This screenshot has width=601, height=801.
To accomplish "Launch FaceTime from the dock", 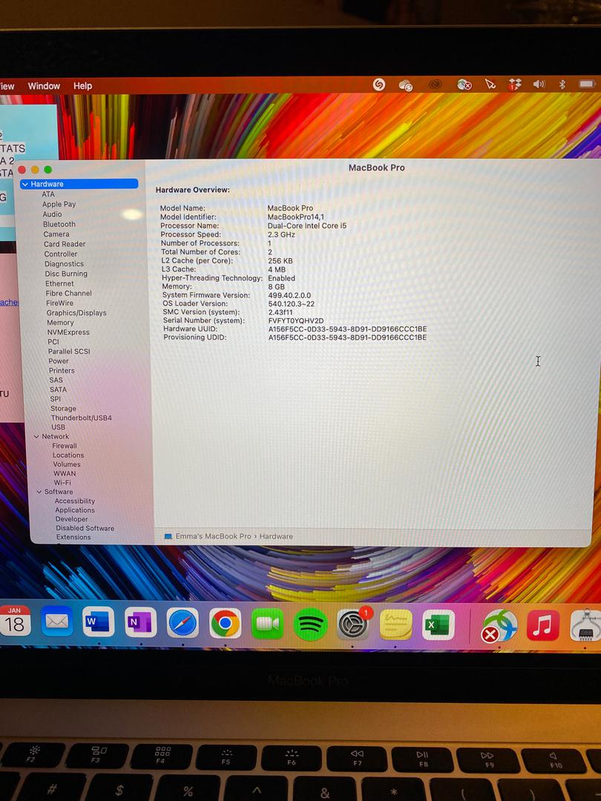I will point(267,624).
